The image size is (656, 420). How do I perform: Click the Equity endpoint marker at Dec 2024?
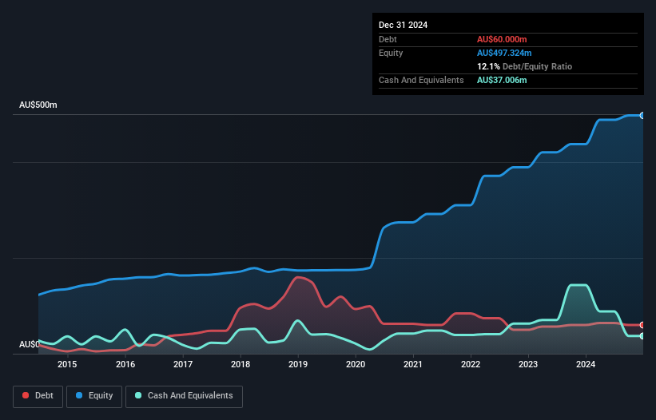(x=642, y=115)
